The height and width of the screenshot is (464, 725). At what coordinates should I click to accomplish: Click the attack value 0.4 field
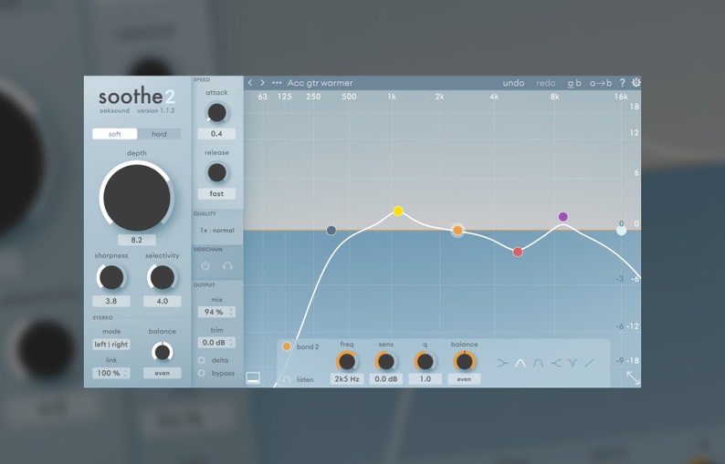coord(216,134)
